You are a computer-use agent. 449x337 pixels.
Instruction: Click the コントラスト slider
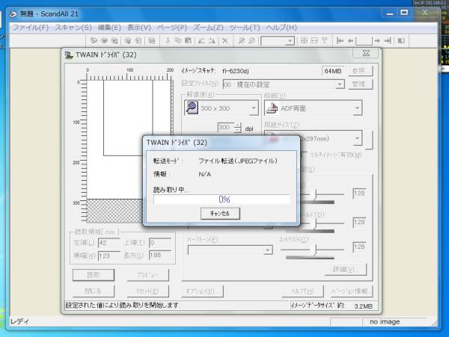click(x=313, y=250)
